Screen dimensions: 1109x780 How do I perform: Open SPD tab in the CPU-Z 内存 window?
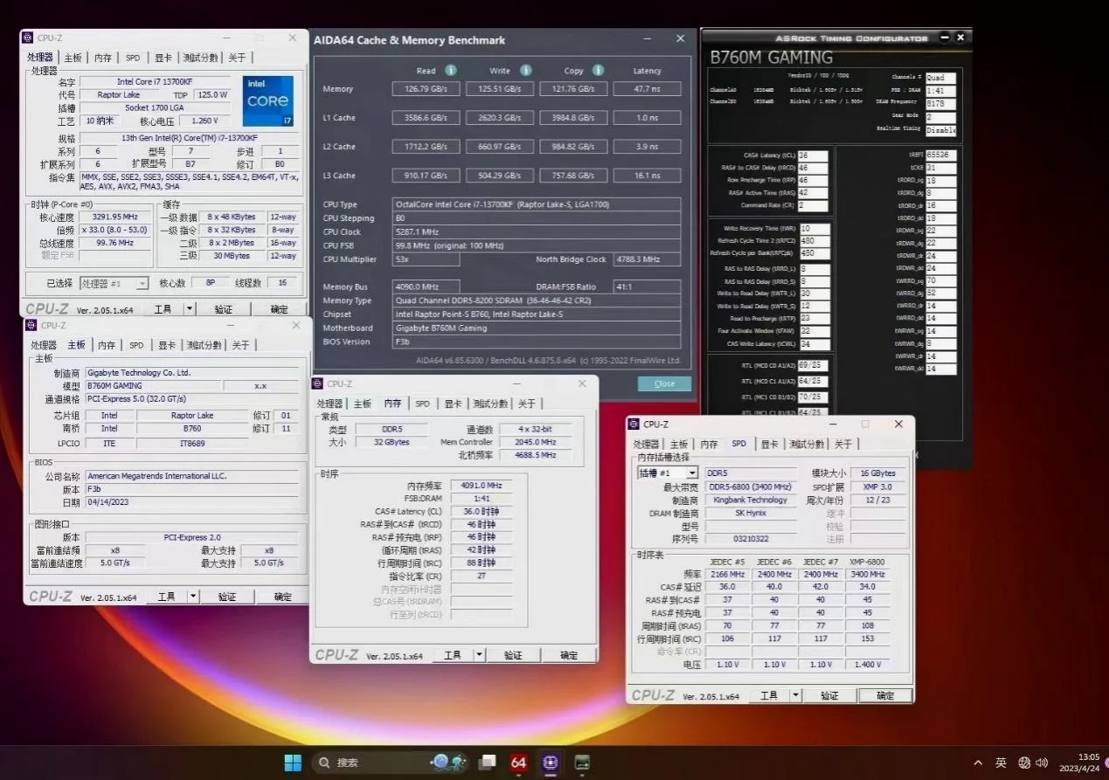(422, 404)
